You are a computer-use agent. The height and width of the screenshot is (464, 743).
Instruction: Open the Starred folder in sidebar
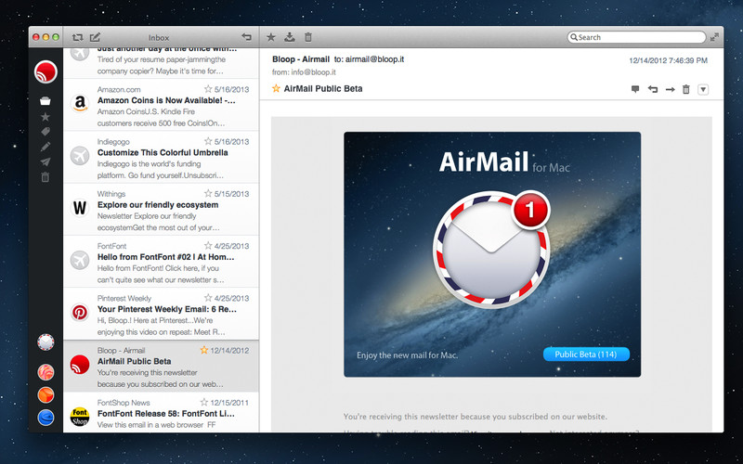[46, 117]
